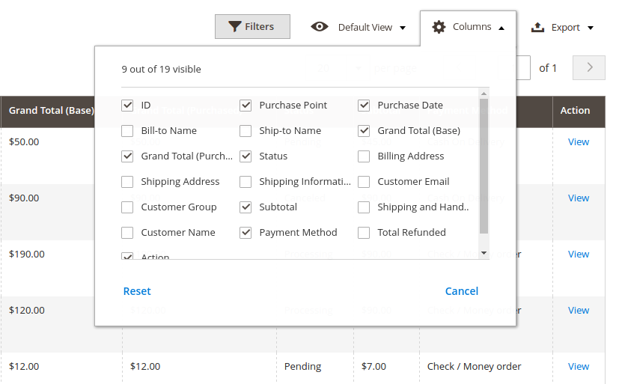619x384 pixels.
Task: Enable the Ship-to Name column
Action: (246, 131)
